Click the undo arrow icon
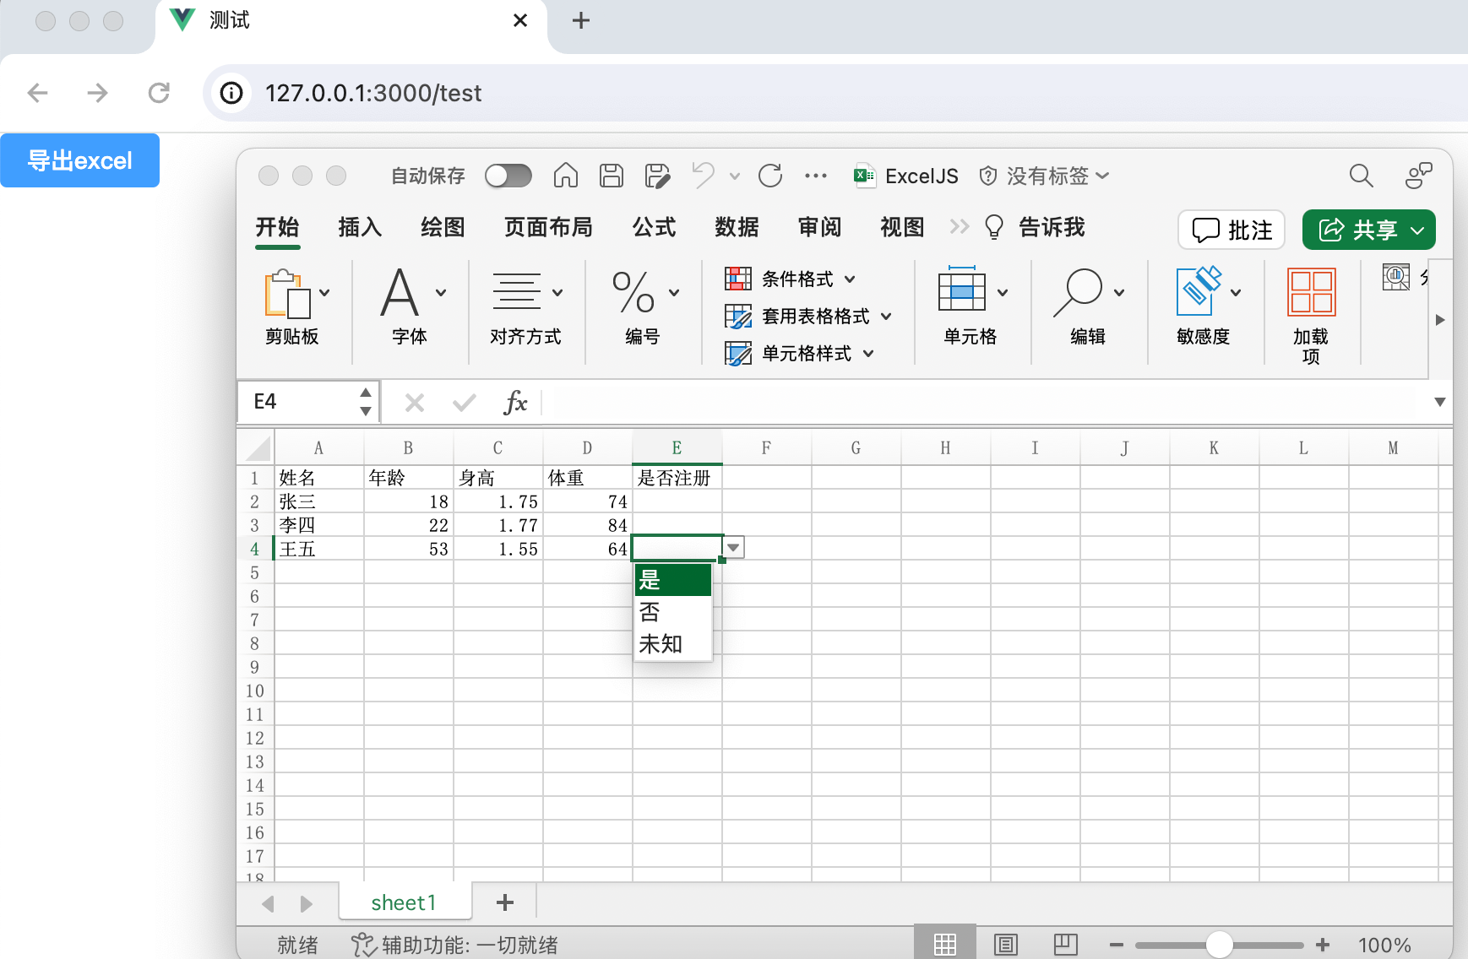 [703, 176]
